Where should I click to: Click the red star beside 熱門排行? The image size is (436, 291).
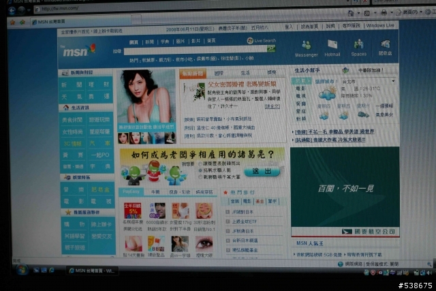225,192
